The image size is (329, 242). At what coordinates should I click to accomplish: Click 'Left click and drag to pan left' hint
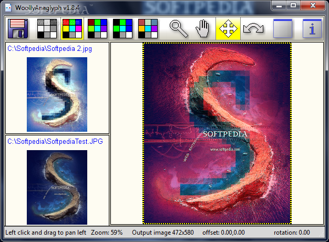click(x=46, y=233)
